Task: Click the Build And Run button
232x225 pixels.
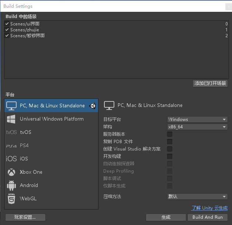Action: (208, 217)
